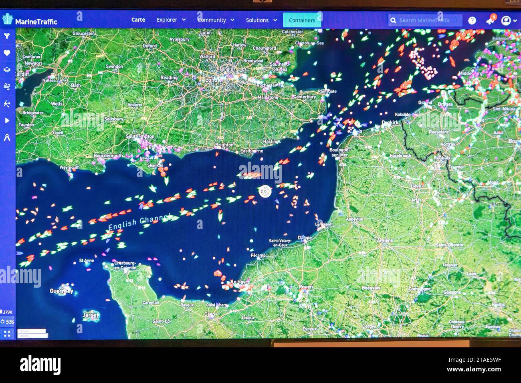The image size is (521, 383).
Task: Start the playback triangle icon
Action: (x=7, y=121)
